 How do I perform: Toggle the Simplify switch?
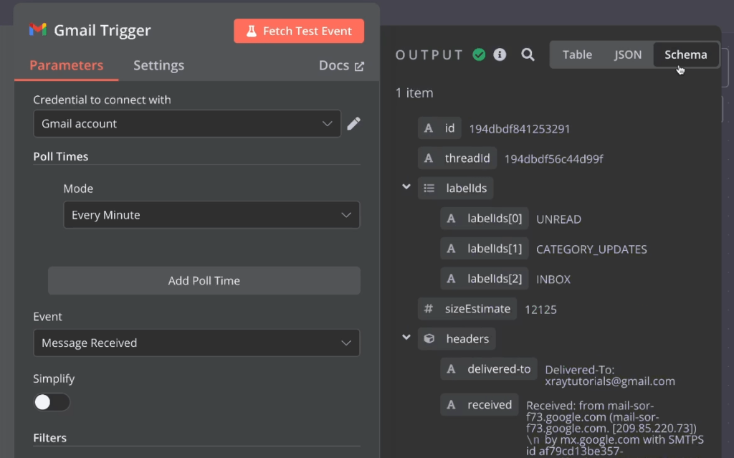click(52, 402)
